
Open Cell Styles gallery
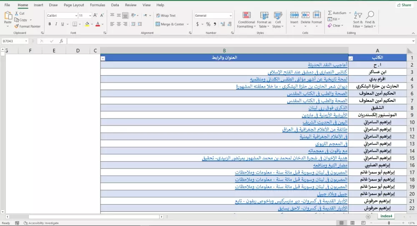(x=278, y=20)
